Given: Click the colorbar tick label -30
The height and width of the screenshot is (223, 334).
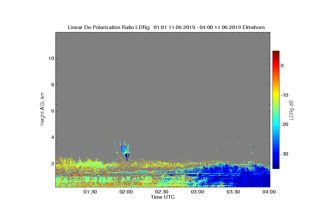Looking at the screenshot, I should click(x=284, y=154).
